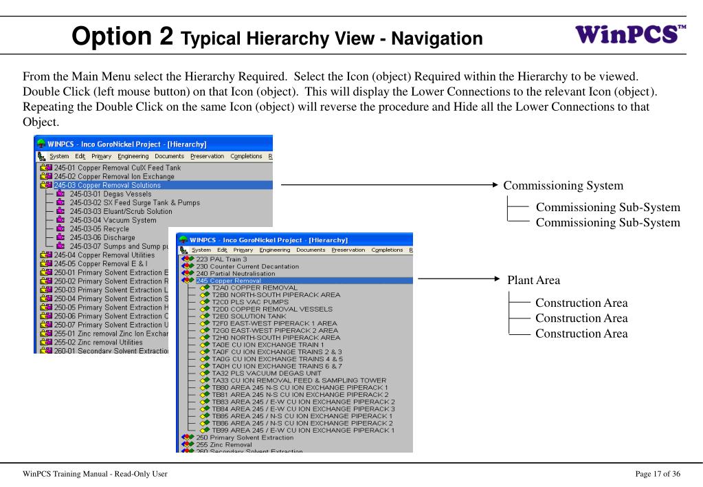Viewport: 703px width, 487px height.
Task: Click sub-system icon of 245-03-01 Degas Vessels
Action: [60, 194]
